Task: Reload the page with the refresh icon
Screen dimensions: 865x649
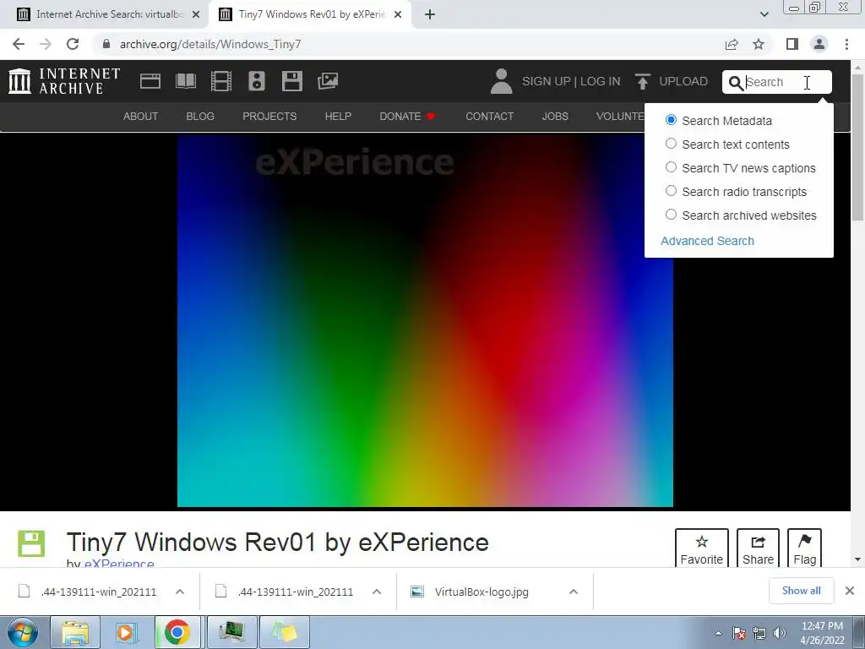Action: pyautogui.click(x=73, y=44)
